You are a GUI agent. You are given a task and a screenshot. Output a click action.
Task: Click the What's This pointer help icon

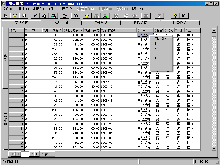pos(184,16)
